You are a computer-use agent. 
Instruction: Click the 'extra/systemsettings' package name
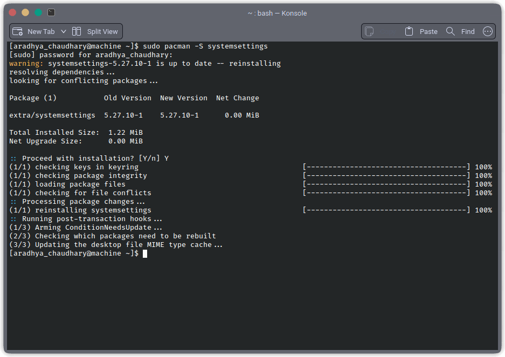tap(52, 115)
